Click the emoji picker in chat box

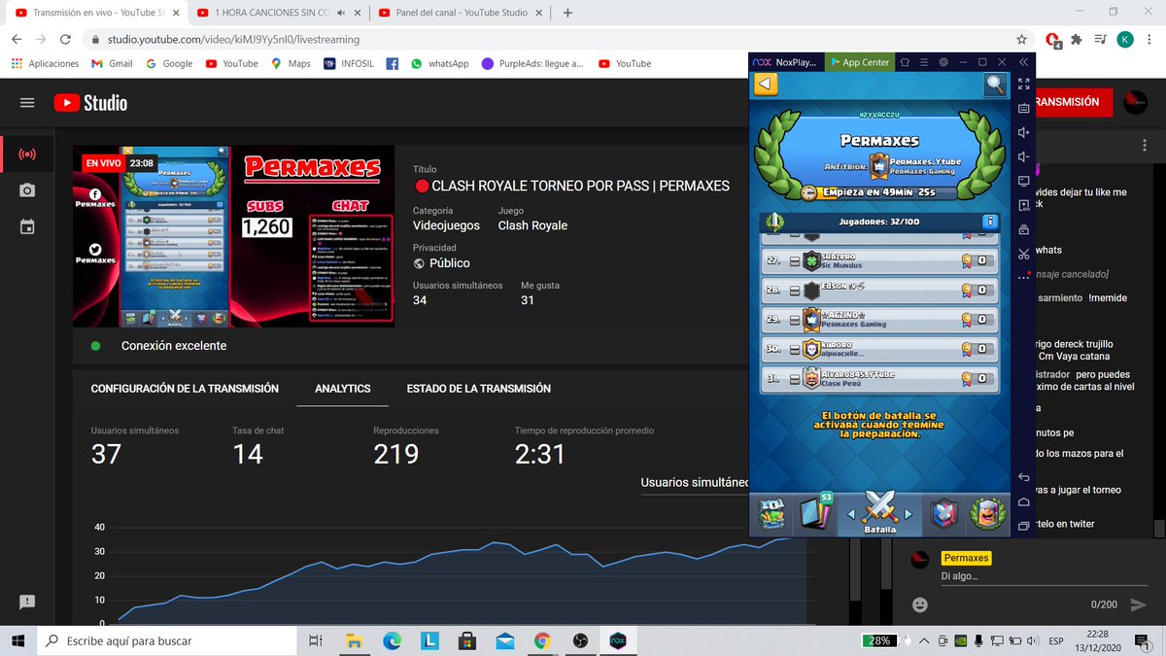coord(919,604)
